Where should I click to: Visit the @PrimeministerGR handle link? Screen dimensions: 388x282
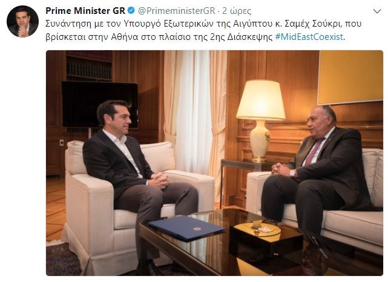[x=176, y=11]
